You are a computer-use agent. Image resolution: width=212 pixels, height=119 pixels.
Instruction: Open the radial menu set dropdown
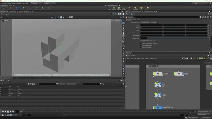coord(50,3)
